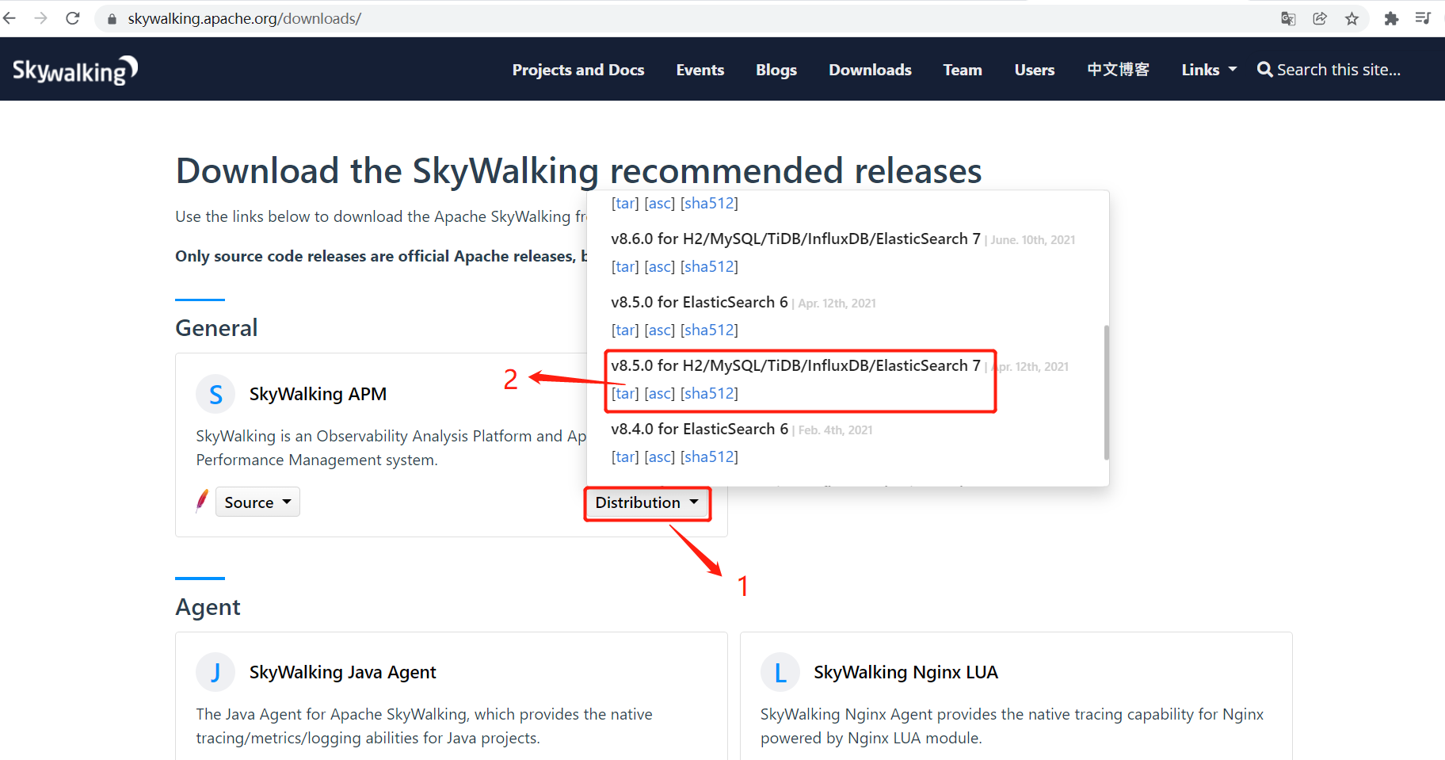Download tar for v8.5.0 ElasticSearch 6
1445x760 pixels.
(625, 330)
